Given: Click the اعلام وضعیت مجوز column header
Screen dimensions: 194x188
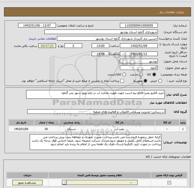Looking at the screenshot, I should coord(100,175).
